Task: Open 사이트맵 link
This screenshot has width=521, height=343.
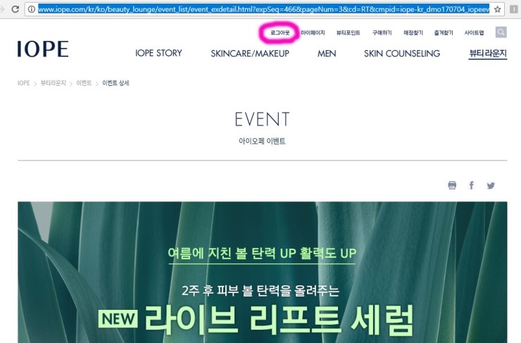Action: pos(474,32)
